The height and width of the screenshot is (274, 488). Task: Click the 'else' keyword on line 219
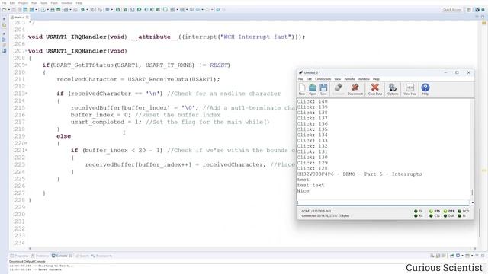(63, 136)
